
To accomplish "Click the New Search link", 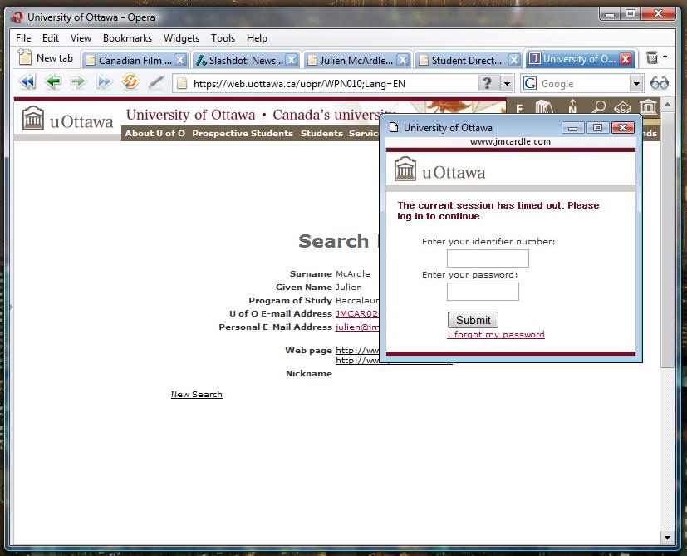I will pos(197,394).
